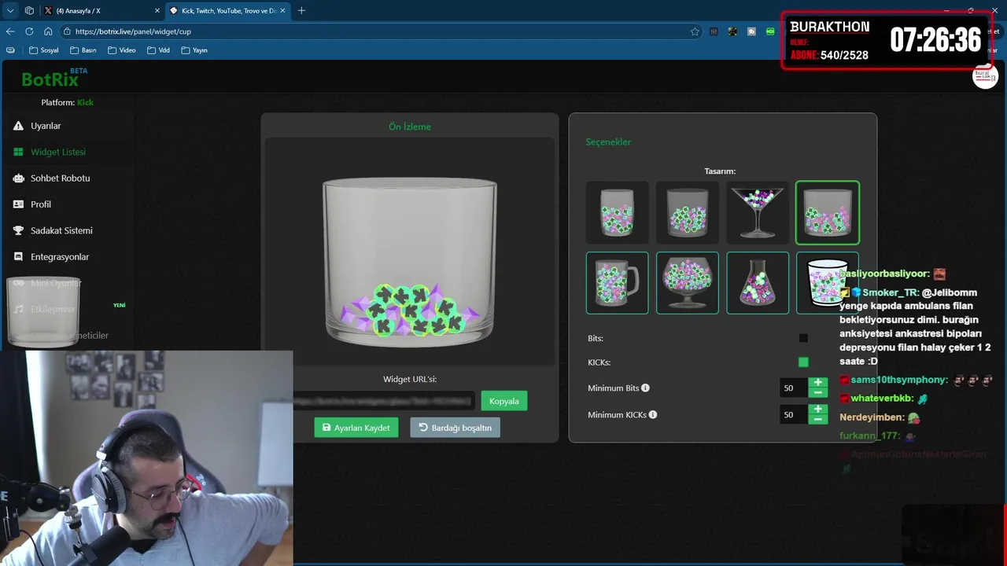Open the Sosyal bookmarks folder
Viewport: 1007px width, 566px height.
[x=44, y=50]
